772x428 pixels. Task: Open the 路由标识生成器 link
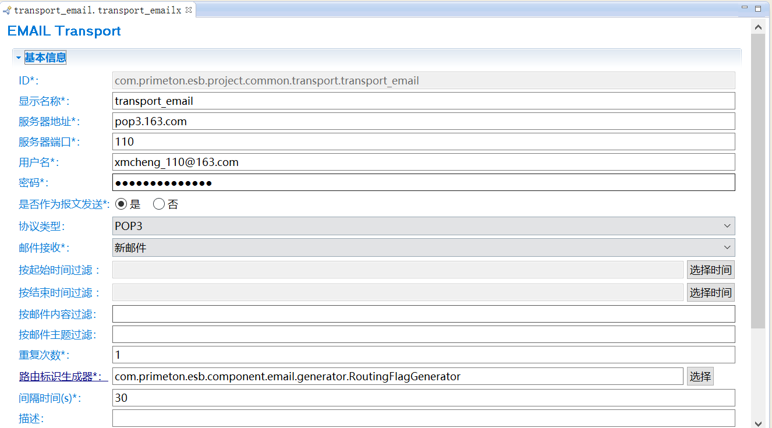pyautogui.click(x=63, y=377)
